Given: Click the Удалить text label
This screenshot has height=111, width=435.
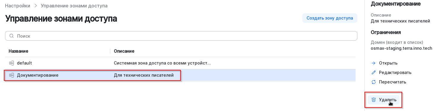Looking at the screenshot, I should [x=388, y=100].
